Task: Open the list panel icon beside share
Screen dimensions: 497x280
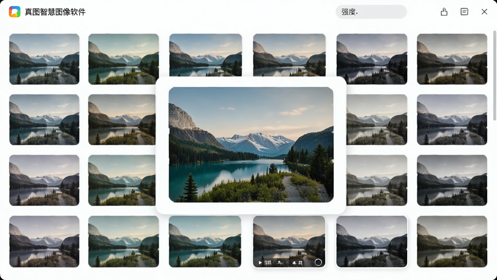Action: point(464,12)
